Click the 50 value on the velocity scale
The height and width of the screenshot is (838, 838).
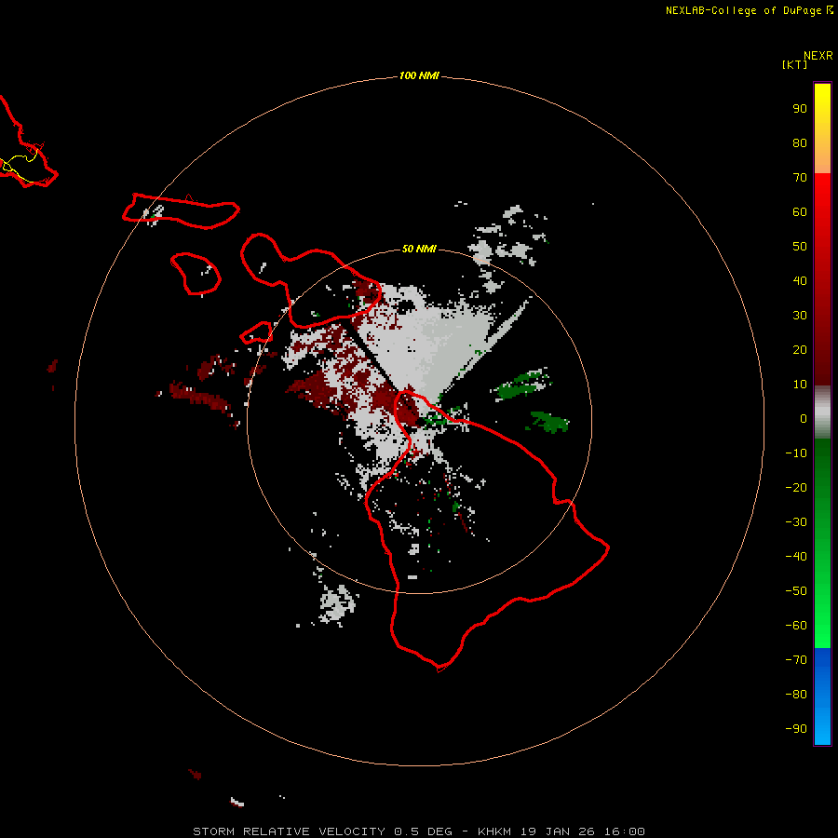click(800, 247)
